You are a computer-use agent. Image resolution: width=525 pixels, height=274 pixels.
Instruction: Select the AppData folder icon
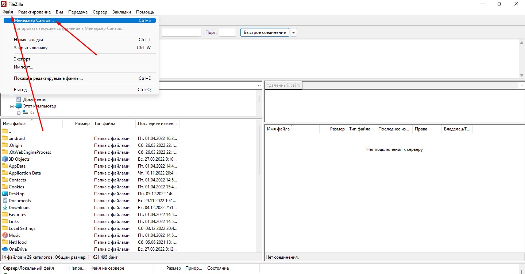pos(5,166)
